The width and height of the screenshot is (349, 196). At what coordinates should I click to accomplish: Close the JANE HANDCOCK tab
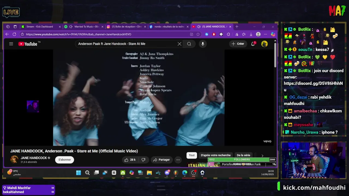coord(230,27)
